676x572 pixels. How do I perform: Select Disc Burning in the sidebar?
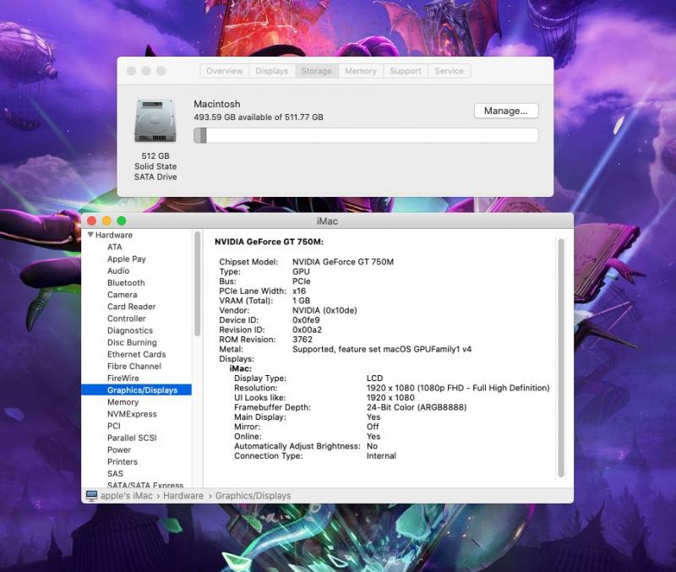click(x=132, y=342)
